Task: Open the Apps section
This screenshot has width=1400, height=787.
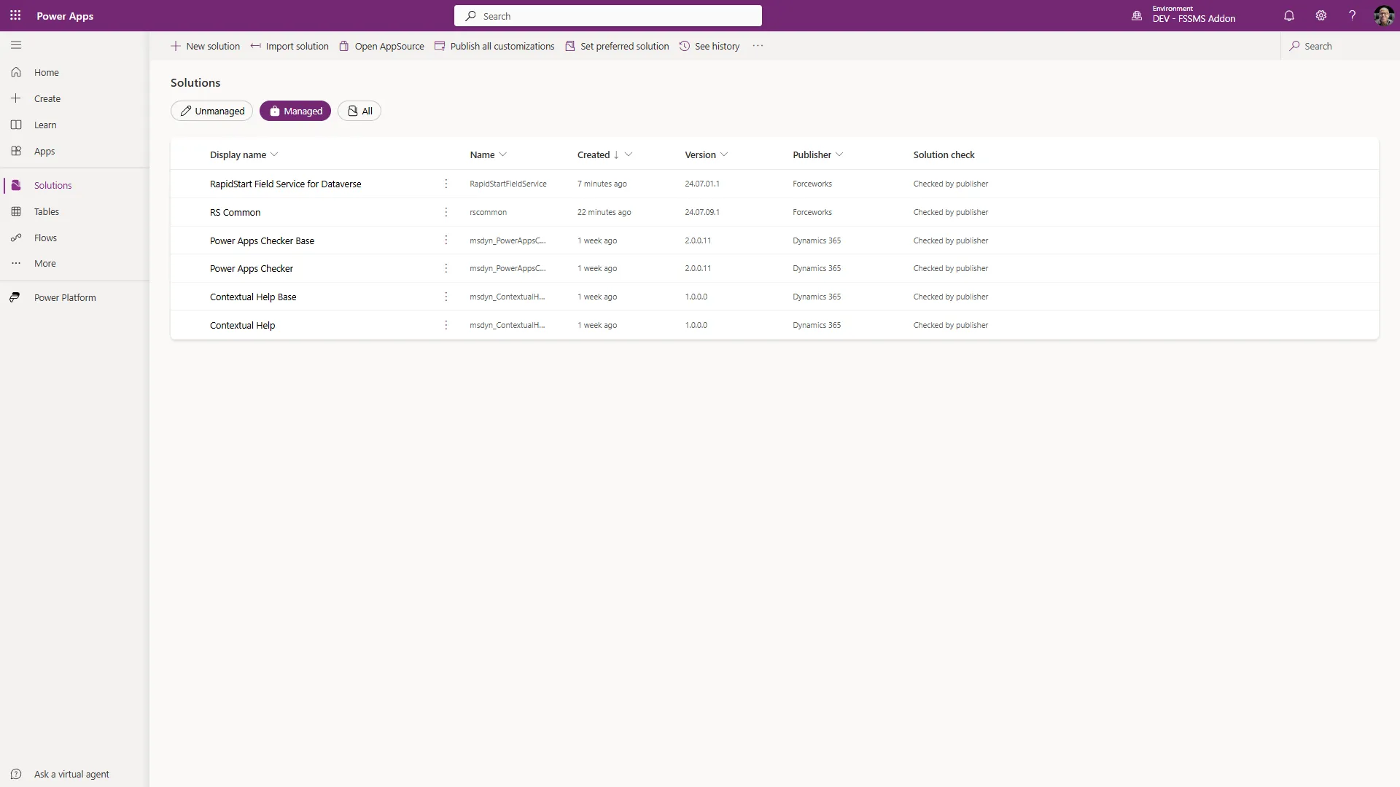Action: [45, 151]
